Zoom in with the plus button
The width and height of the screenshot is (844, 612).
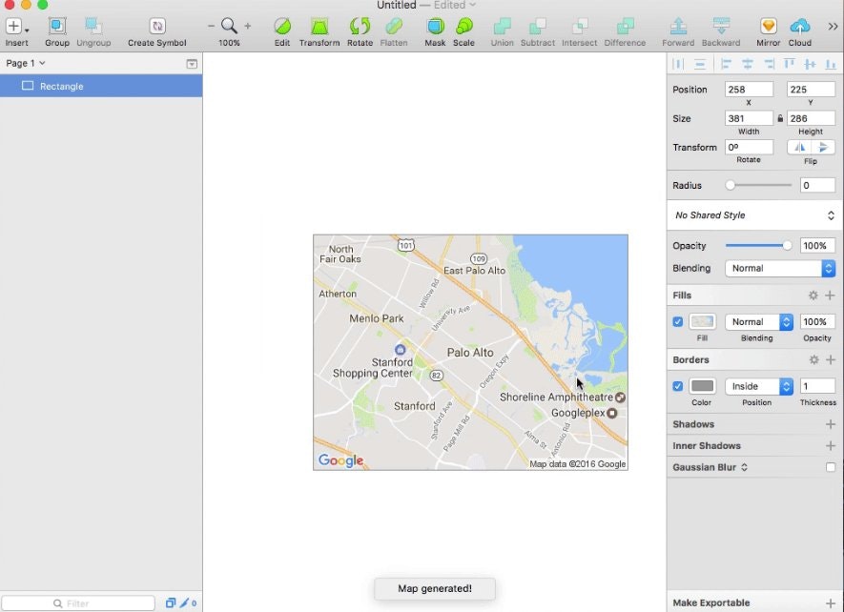[248, 26]
